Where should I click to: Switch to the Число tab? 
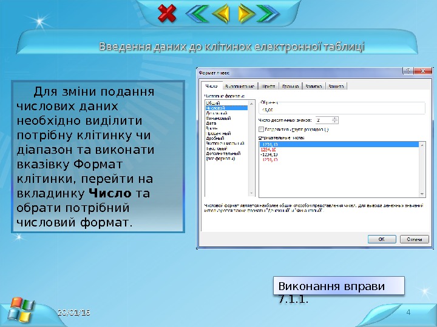[x=212, y=86]
